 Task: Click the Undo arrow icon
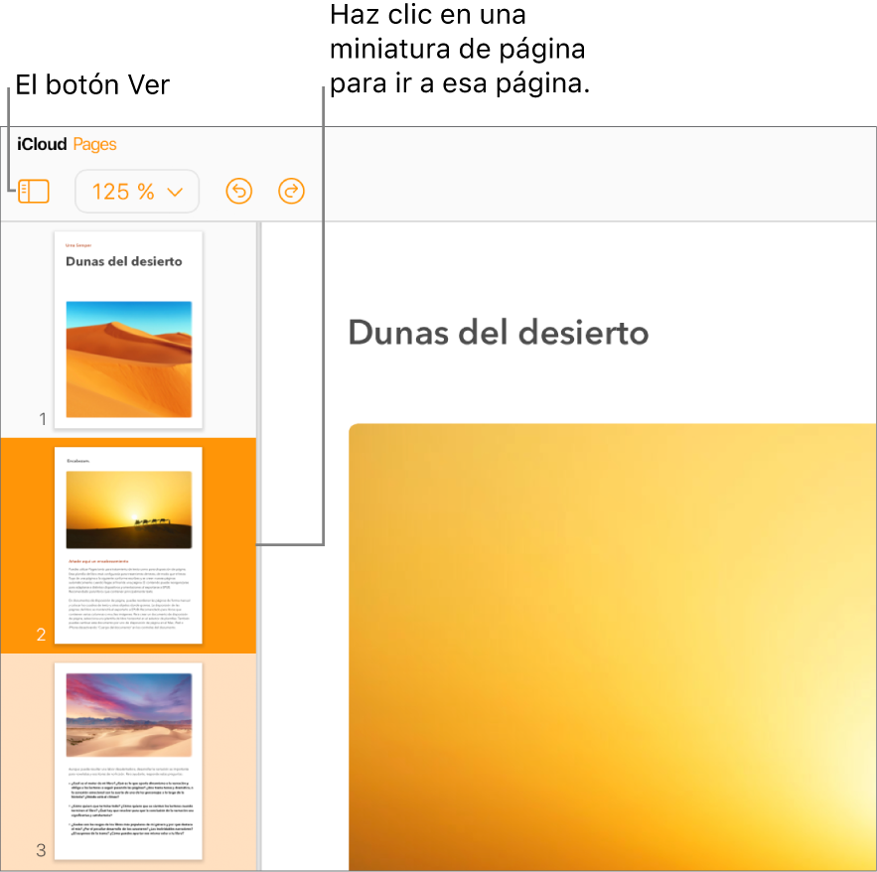click(x=238, y=192)
